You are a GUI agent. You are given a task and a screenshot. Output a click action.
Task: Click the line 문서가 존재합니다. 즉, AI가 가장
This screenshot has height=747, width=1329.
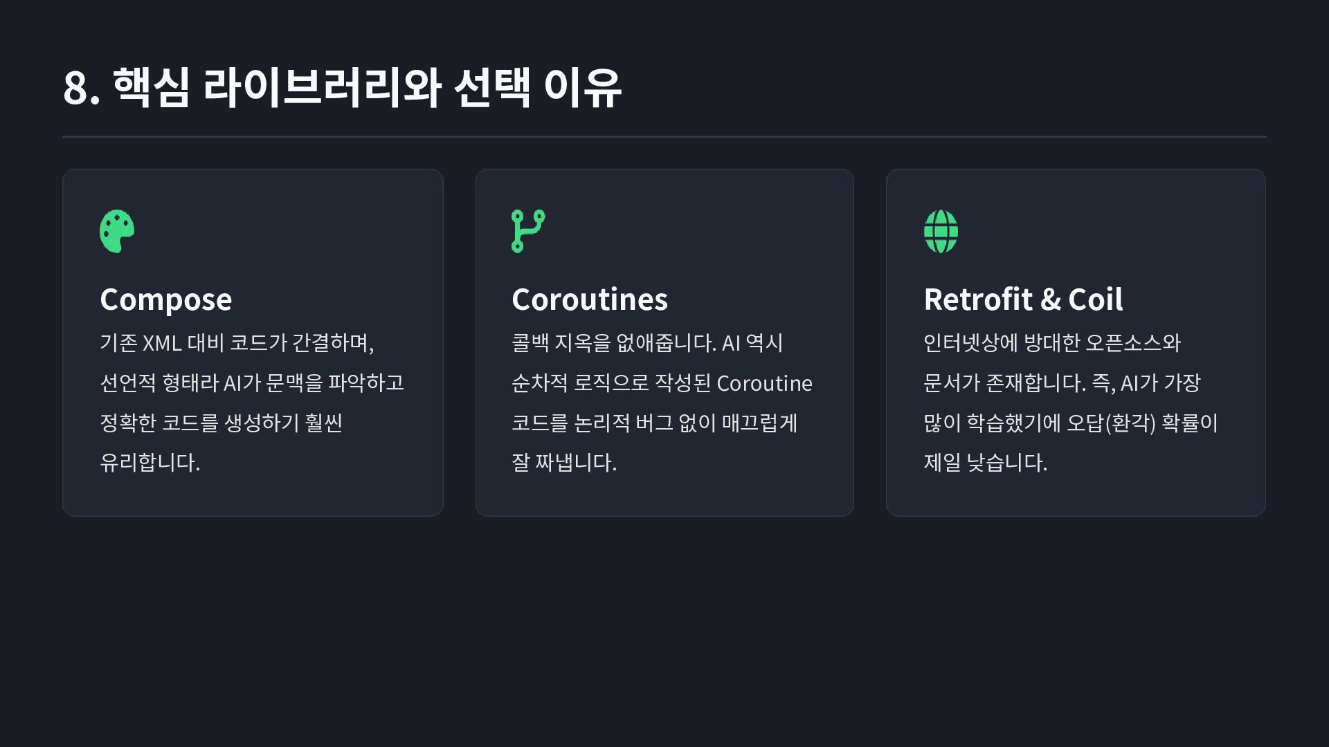(1062, 382)
